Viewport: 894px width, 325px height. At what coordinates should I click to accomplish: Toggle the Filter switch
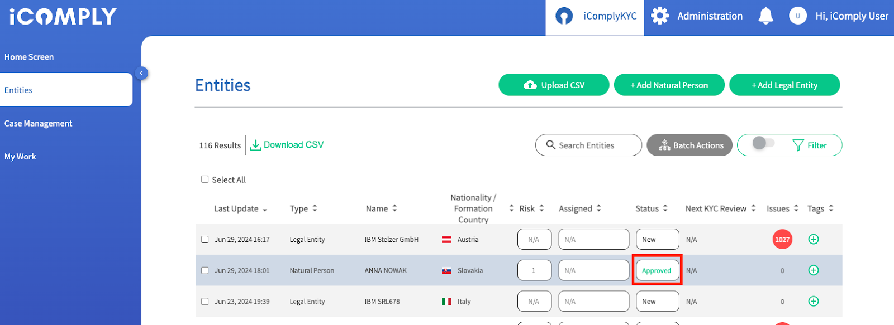coord(763,144)
